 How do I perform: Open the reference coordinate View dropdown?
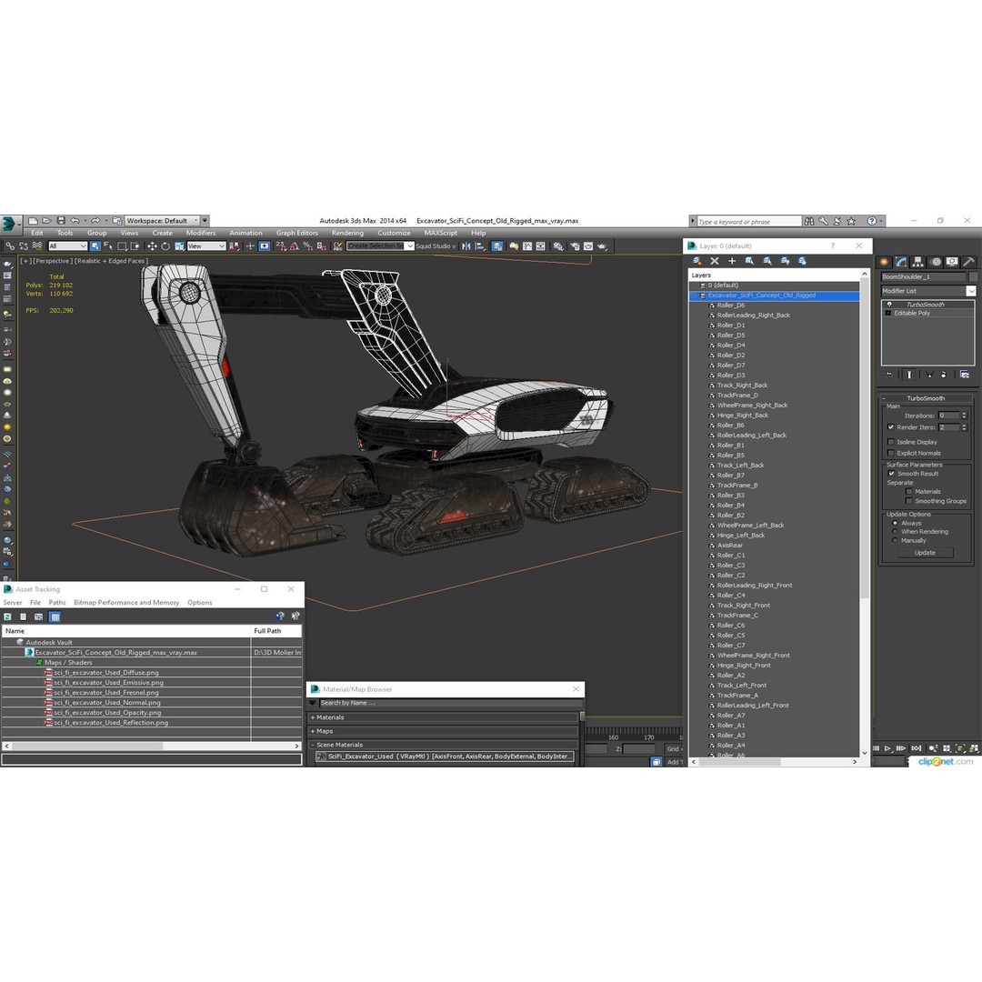[206, 246]
